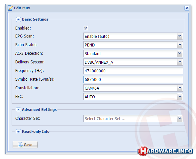196x159 pixels.
Task: Open the Delivery System dropdown arrow
Action: pos(180,62)
